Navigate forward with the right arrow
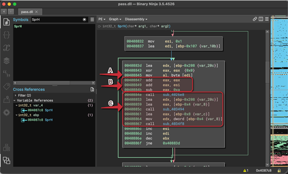Image resolution: width=288 pixels, height=174 pixels. (11, 11)
